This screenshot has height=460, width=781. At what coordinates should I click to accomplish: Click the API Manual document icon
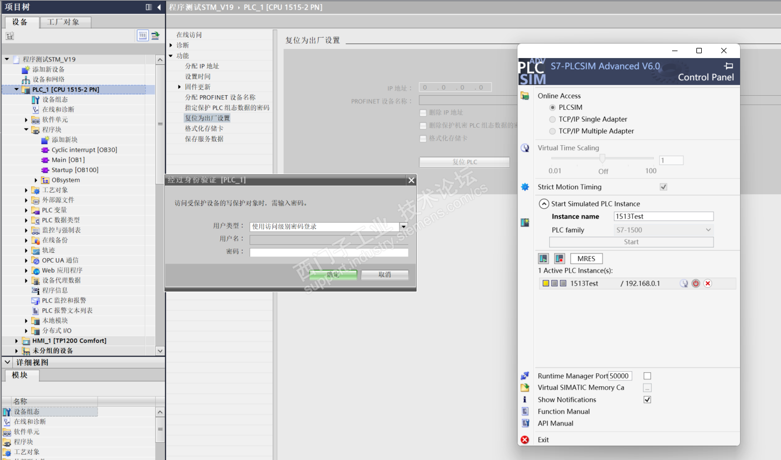pyautogui.click(x=524, y=423)
